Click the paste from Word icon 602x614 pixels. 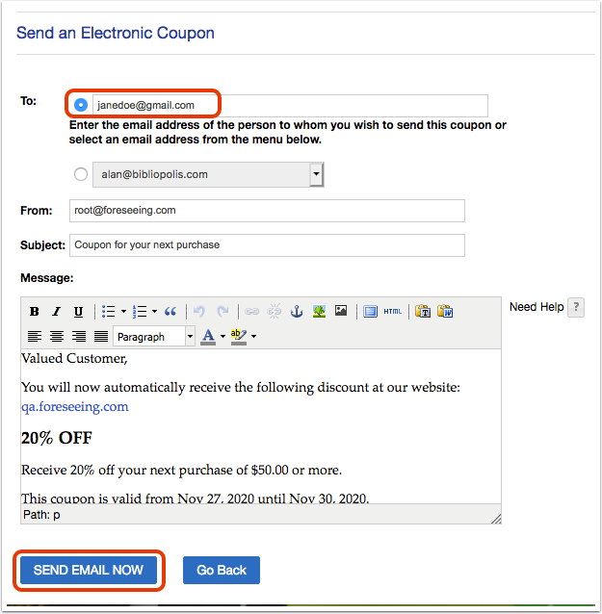tap(445, 311)
